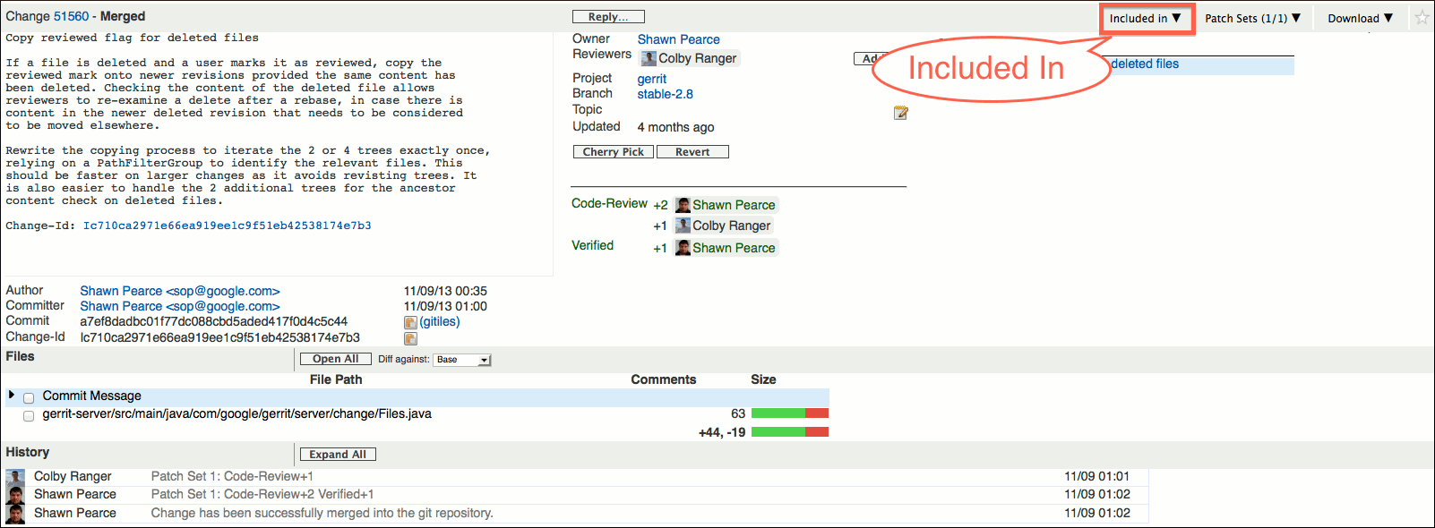The width and height of the screenshot is (1435, 528).
Task: Click the Files.java size change bar
Action: coord(789,413)
